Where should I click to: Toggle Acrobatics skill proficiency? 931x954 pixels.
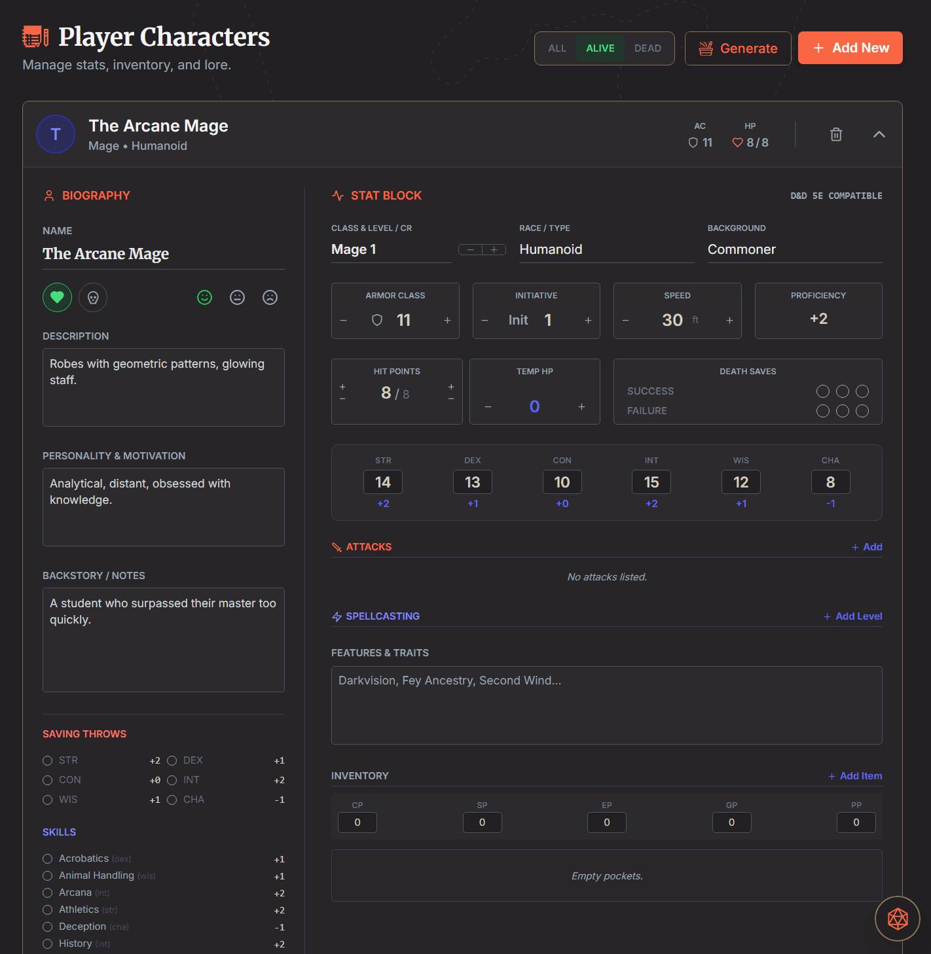47,858
